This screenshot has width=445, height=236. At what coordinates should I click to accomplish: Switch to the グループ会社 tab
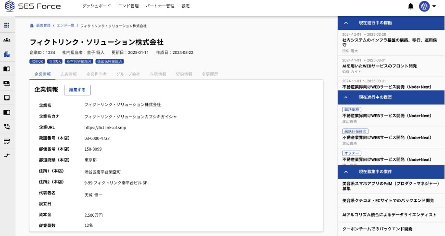128,74
